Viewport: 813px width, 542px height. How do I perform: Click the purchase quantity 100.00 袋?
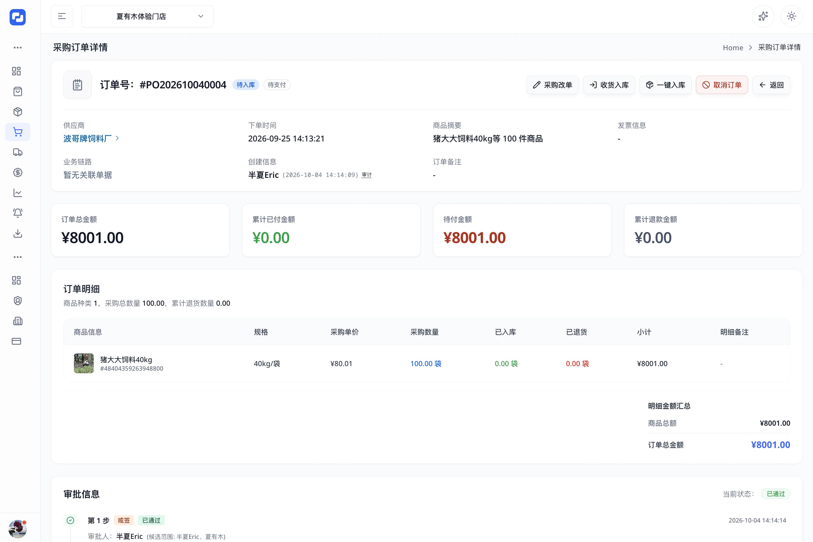426,364
